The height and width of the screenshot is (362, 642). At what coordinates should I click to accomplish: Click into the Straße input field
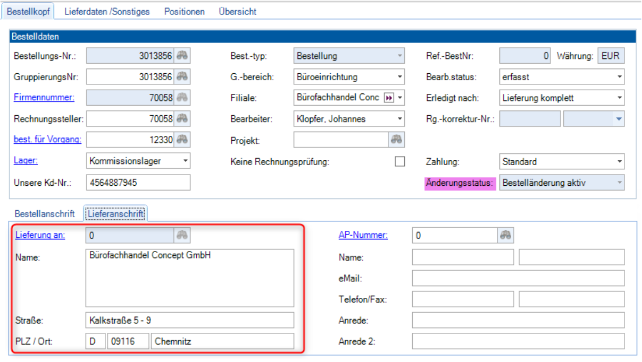pos(189,320)
